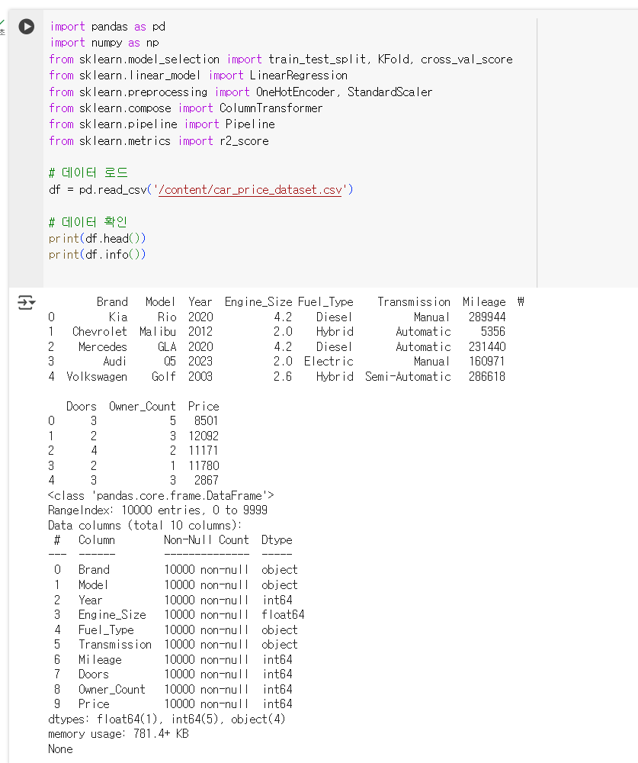Viewport: 638px width, 763px height.
Task: Click the 'Data columns (total 10 columns)' line
Action: (144, 526)
